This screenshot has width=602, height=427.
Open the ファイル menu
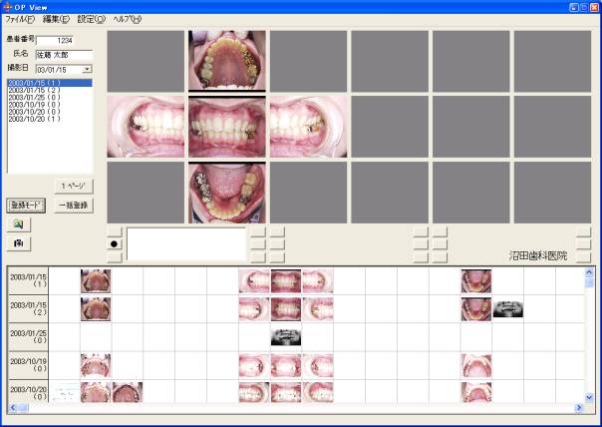[20, 19]
